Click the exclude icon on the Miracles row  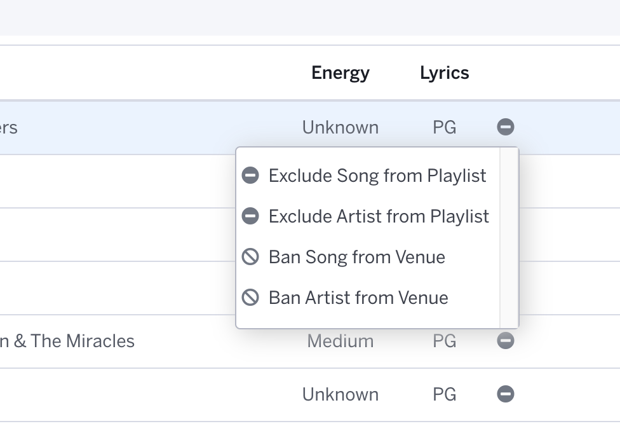click(505, 341)
